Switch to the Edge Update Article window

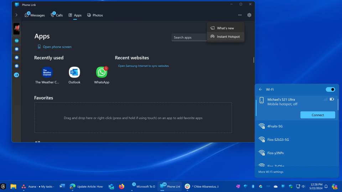(x=86, y=186)
